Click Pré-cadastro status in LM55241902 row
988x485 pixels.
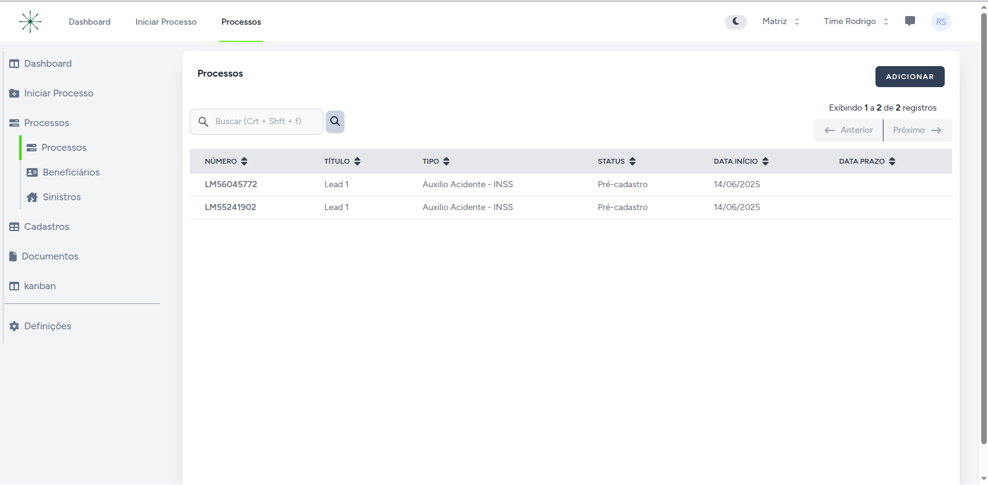pos(623,207)
